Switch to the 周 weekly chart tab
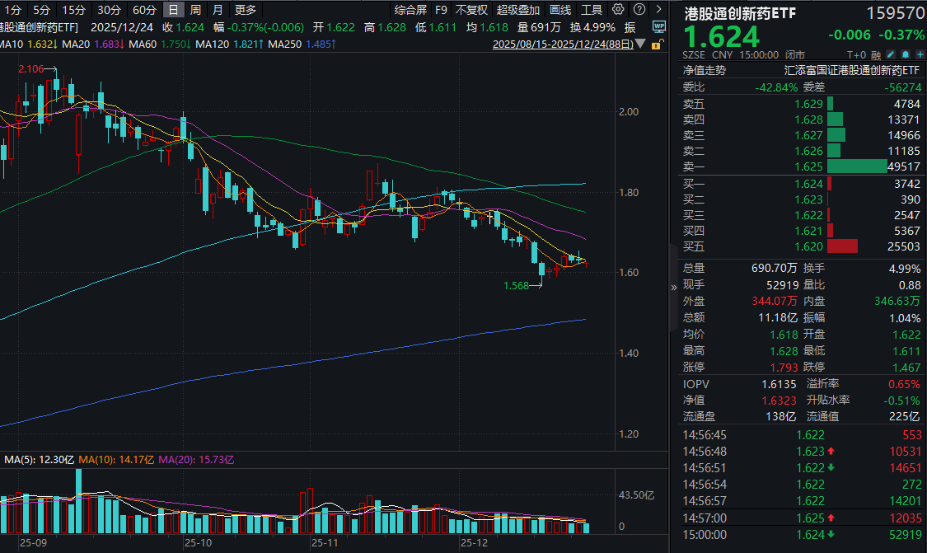The image size is (927, 553). click(194, 9)
